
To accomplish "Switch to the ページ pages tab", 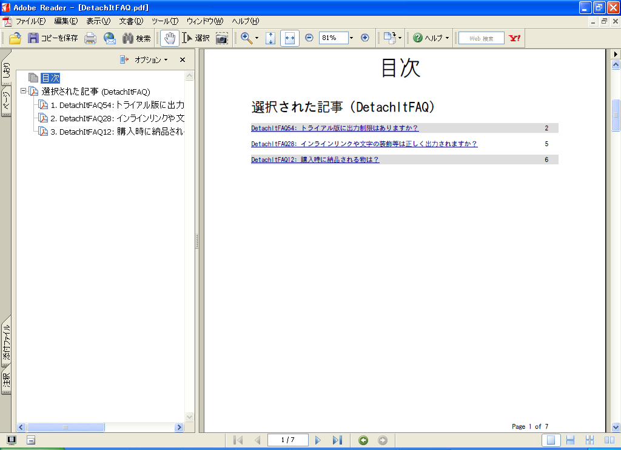I will pos(6,101).
